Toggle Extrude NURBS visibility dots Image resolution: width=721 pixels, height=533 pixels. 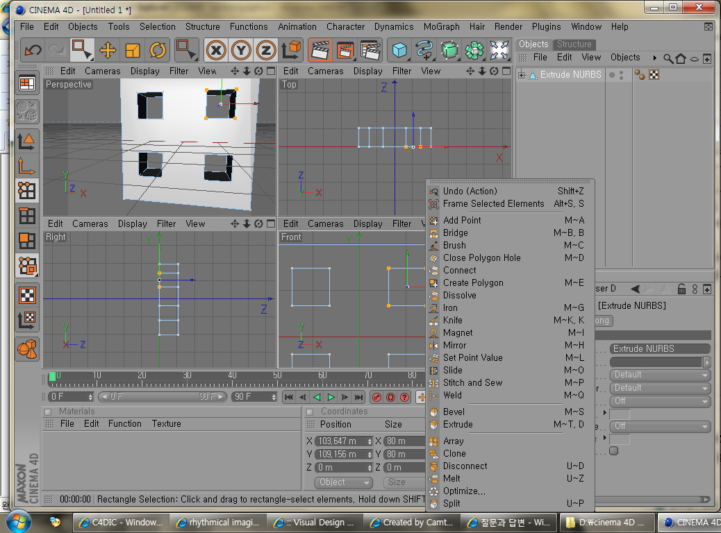(x=621, y=76)
